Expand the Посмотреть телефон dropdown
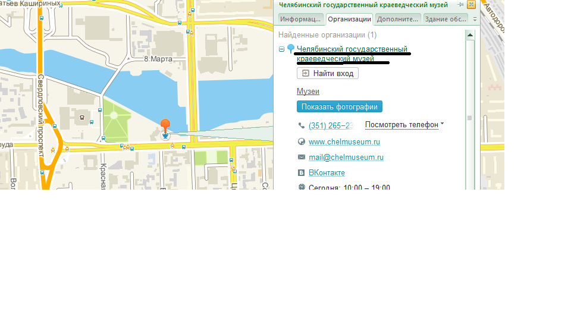 pyautogui.click(x=404, y=124)
